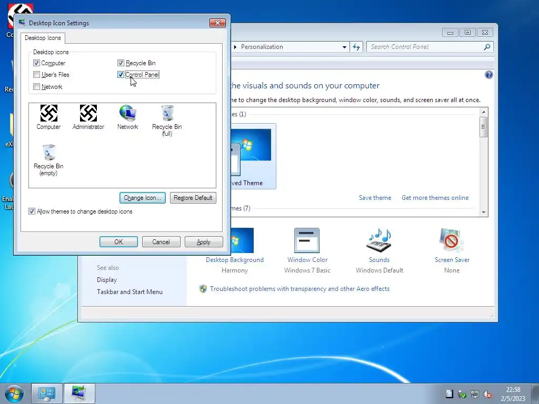Screen dimensions: 539x404
Task: Open Taskbar and Start Menu link
Action: pos(129,291)
